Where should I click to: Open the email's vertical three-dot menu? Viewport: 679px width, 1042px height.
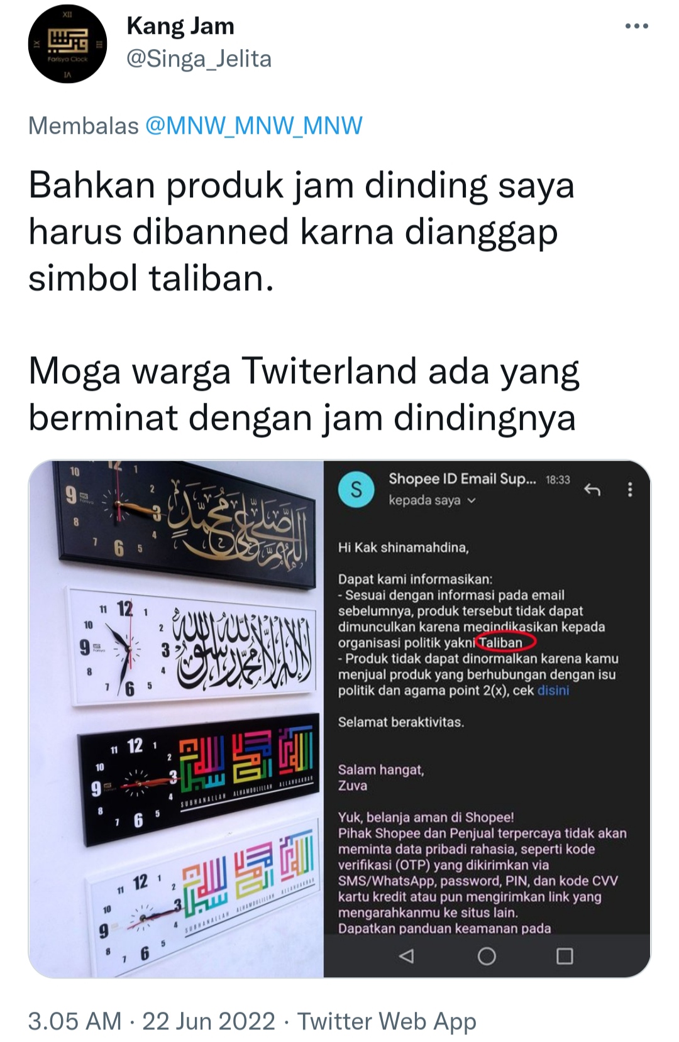click(630, 490)
